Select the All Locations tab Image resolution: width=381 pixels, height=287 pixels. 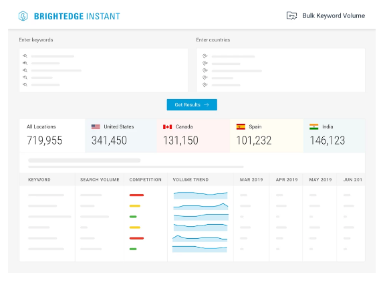point(52,136)
